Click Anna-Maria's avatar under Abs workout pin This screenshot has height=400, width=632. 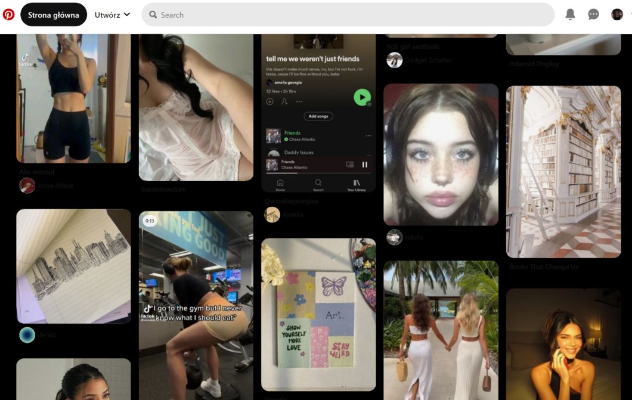point(27,185)
